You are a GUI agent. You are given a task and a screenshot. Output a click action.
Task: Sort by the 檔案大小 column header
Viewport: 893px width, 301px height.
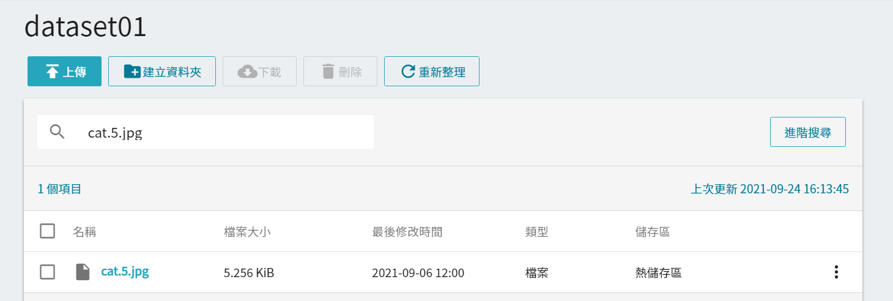[x=247, y=232]
